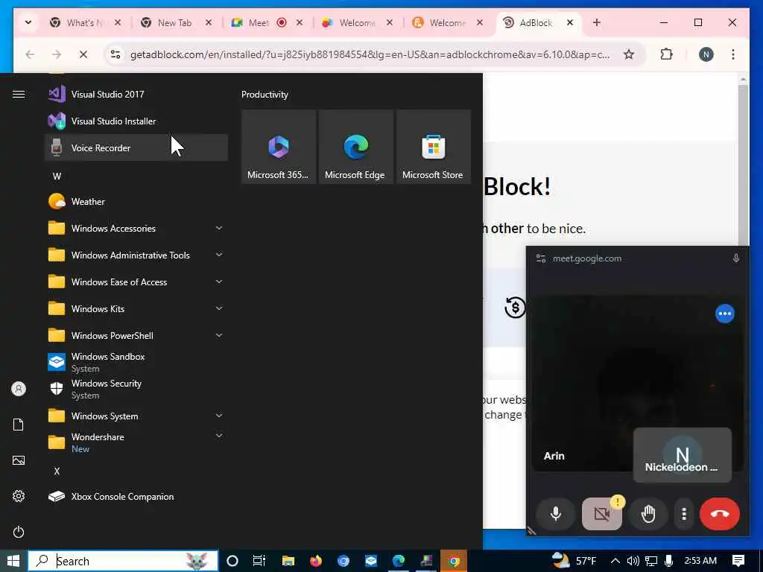Toggle microphone in Meet mini window

(556, 514)
